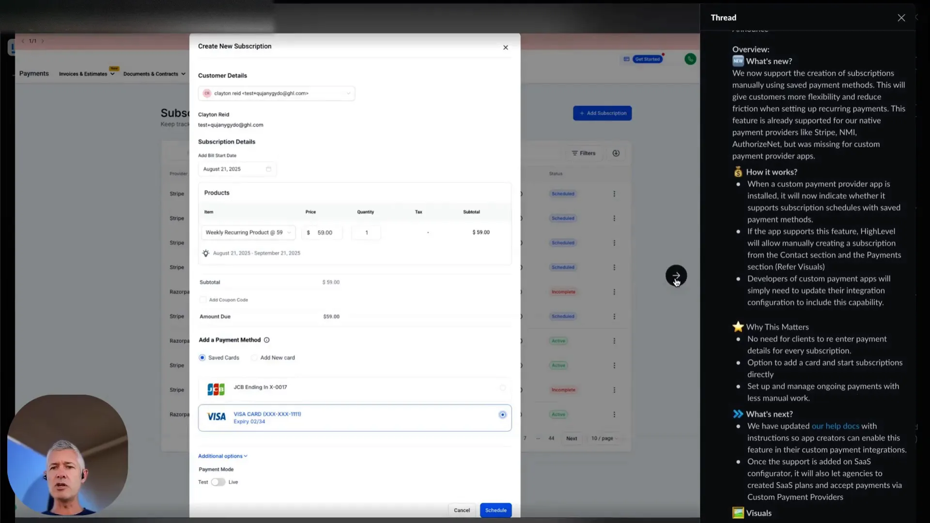Screen dimensions: 930x523
Task: Click the Add a Payment Method info icon
Action: click(x=266, y=340)
